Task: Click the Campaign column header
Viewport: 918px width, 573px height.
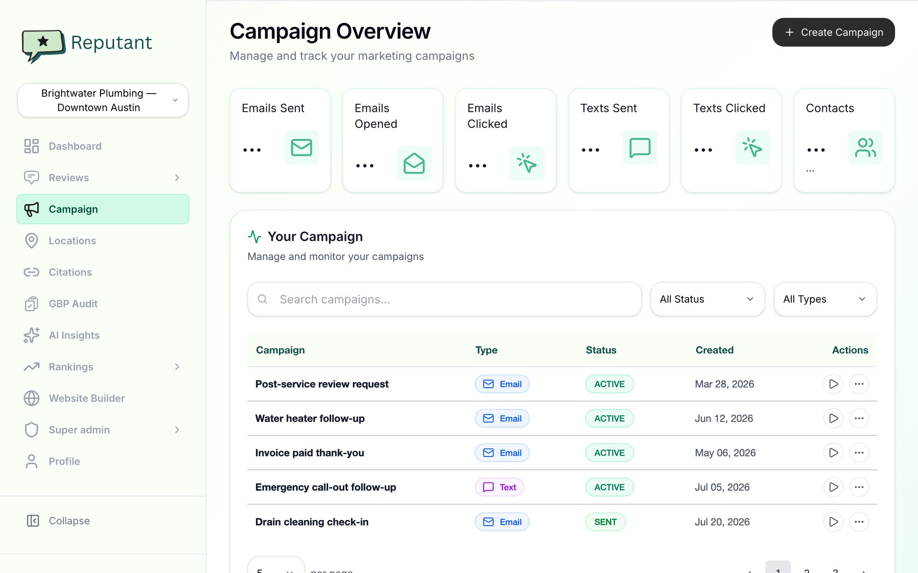Action: pyautogui.click(x=280, y=350)
